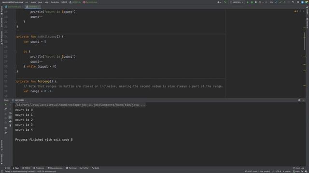Select the first editor file tab

14,7
